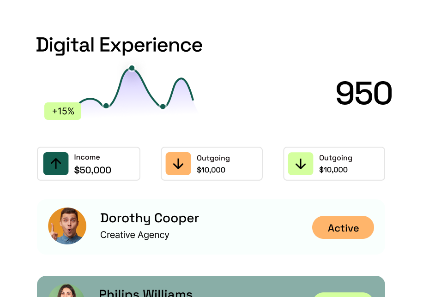
Task: Expand the green Outgoing $10,000 card
Action: pyautogui.click(x=334, y=164)
